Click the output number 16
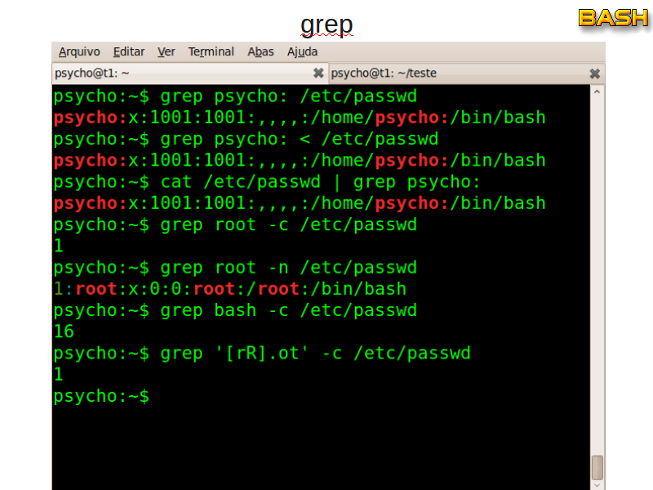 tap(64, 332)
